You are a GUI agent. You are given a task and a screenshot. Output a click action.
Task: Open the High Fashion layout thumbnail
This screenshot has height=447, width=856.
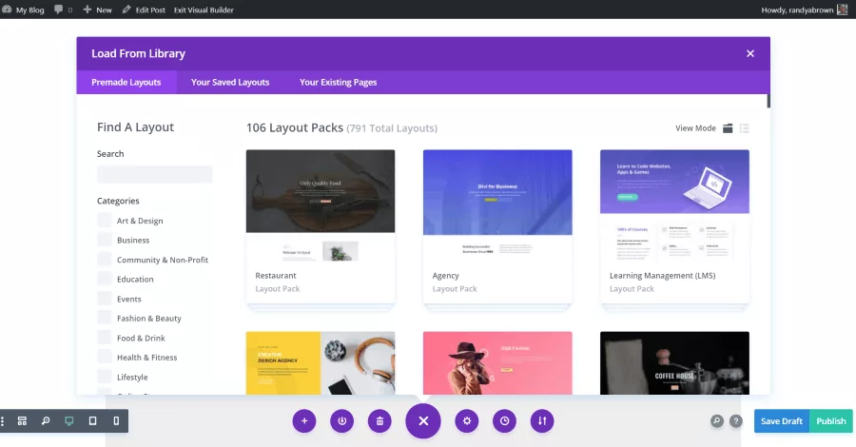click(x=497, y=363)
